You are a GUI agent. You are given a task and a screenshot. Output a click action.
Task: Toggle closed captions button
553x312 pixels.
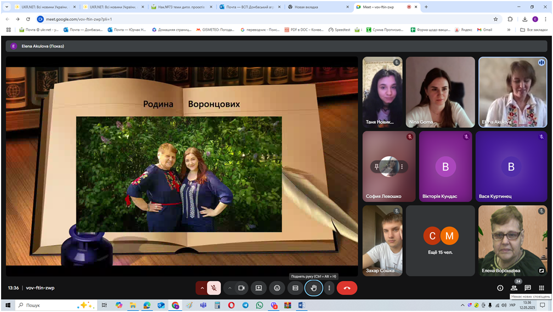tap(295, 288)
